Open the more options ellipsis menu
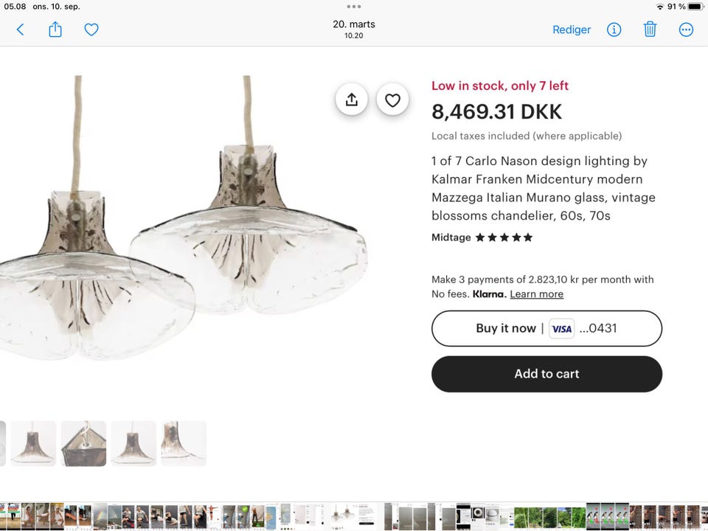 point(686,29)
